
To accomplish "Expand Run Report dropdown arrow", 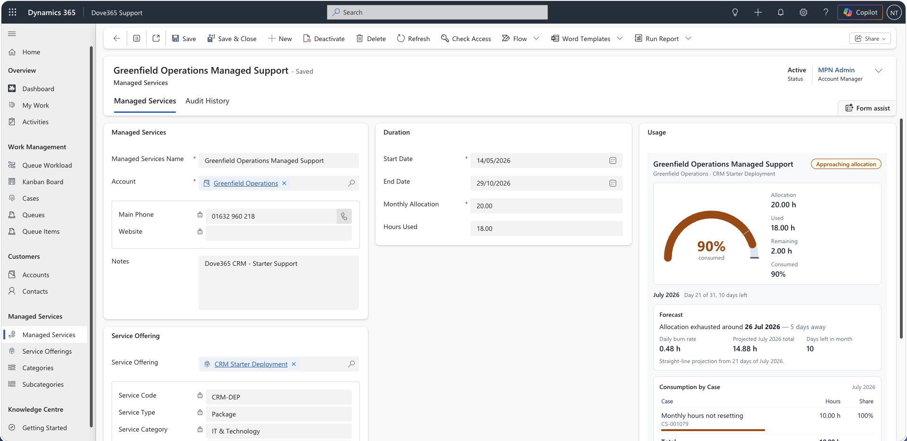I will (x=689, y=38).
